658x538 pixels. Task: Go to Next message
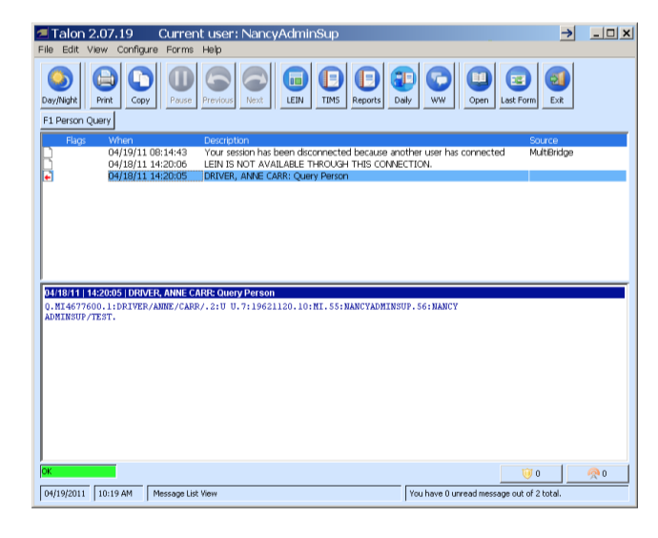255,86
